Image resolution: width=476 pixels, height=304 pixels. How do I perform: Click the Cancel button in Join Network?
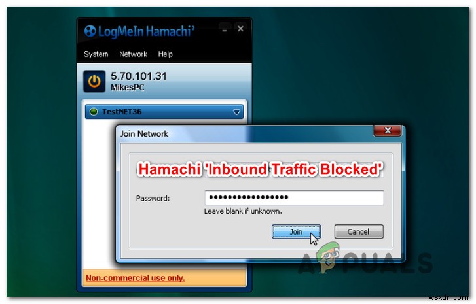coord(359,231)
